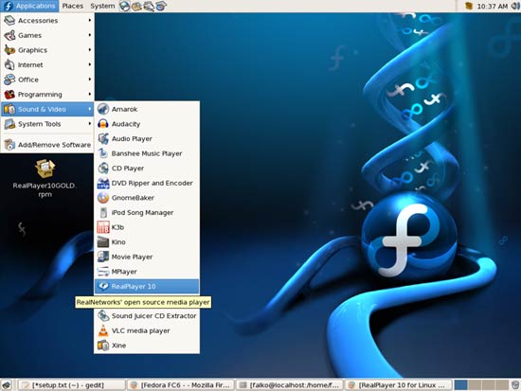Click the Audacity headphones icon
This screenshot has height=391, width=521.
tap(103, 124)
